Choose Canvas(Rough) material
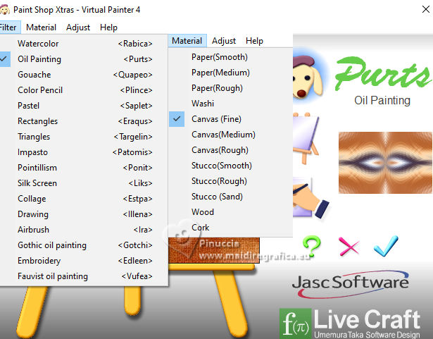 [x=231, y=150]
